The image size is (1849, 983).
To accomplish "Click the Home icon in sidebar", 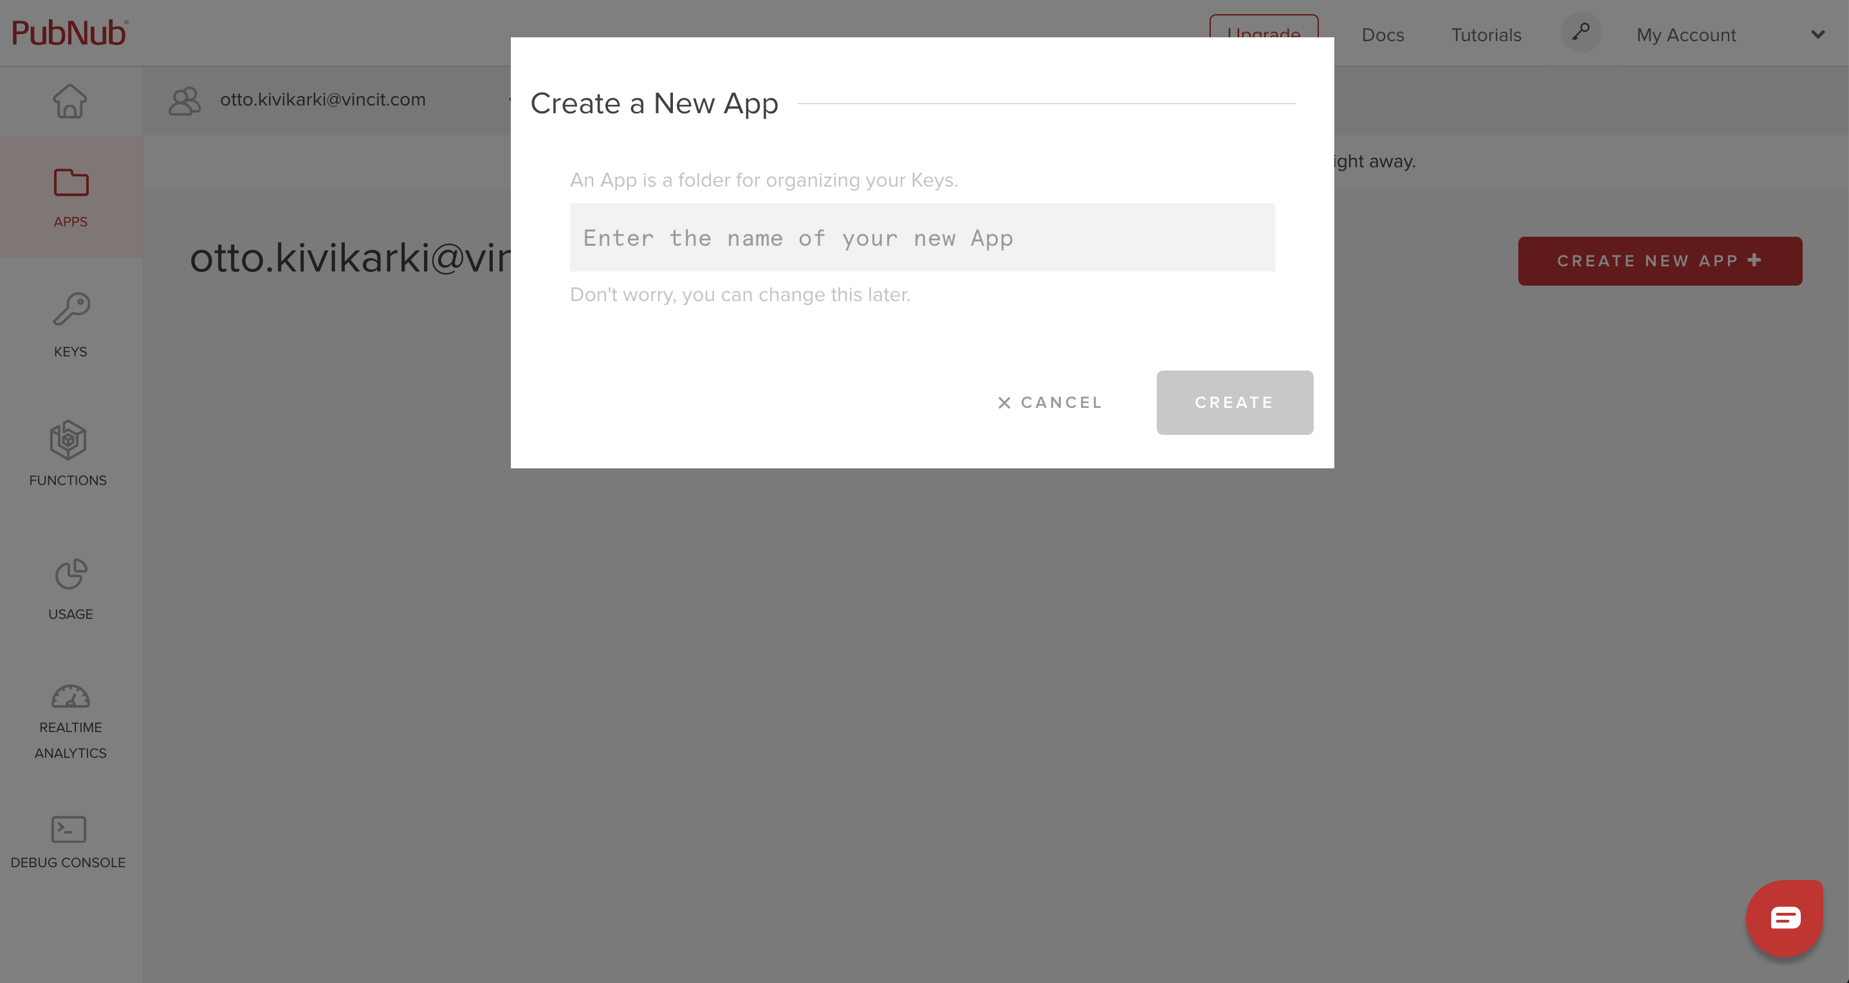I will pyautogui.click(x=69, y=100).
